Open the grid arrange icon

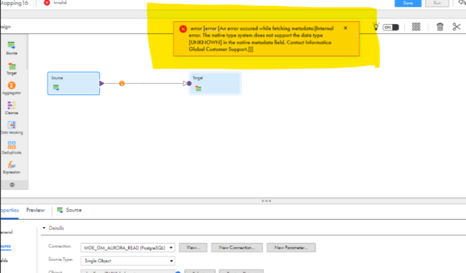point(416,27)
